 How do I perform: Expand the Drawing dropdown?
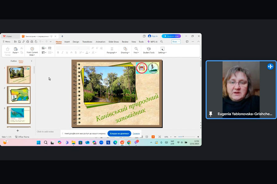pyautogui.click(x=125, y=52)
